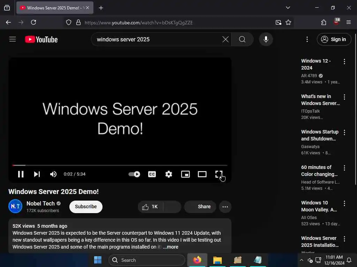Open options for Windows 10 Moon Valley
Image resolution: width=357 pixels, height=267 pixels.
point(344,203)
